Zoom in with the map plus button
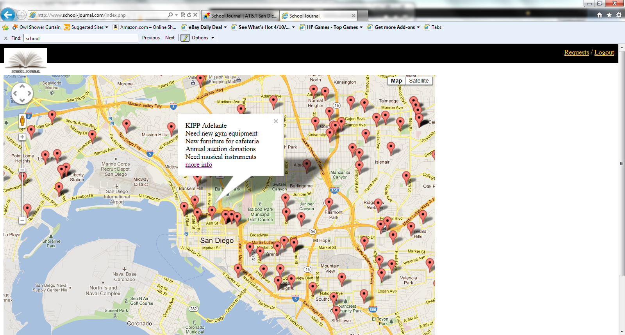Screen dimensions: 625x335 pyautogui.click(x=22, y=137)
